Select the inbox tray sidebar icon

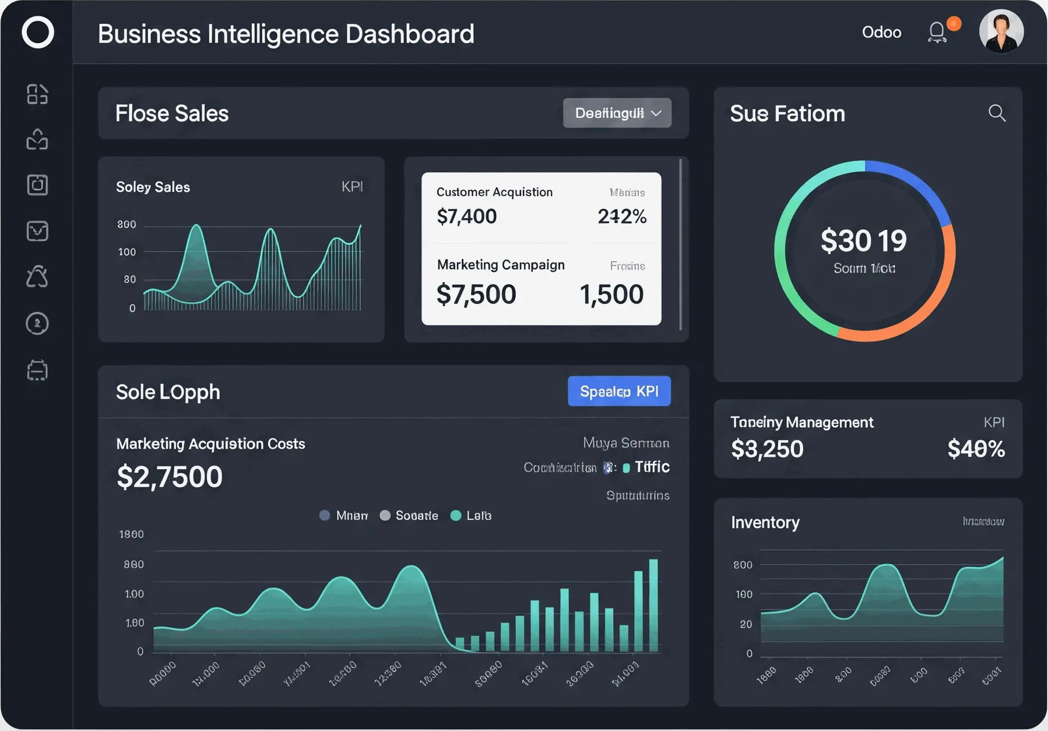click(37, 139)
